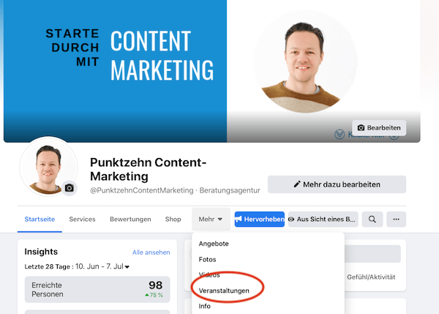Click the Hervorheben megaphone button
The width and height of the screenshot is (439, 314).
pyautogui.click(x=259, y=219)
